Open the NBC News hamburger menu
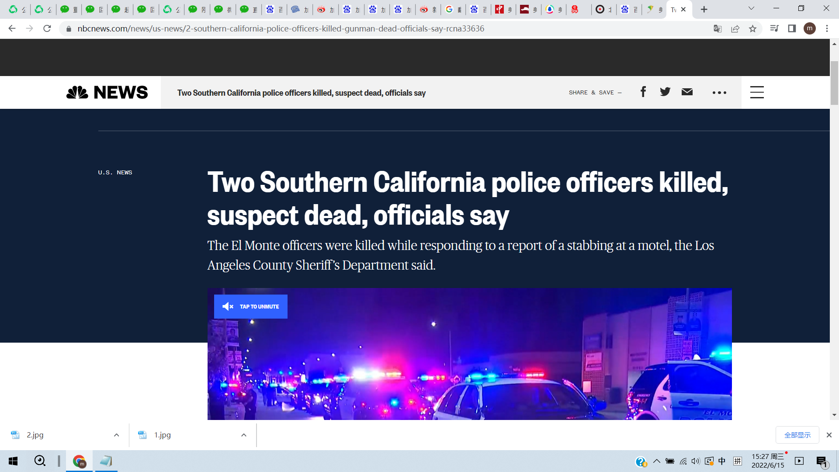The height and width of the screenshot is (472, 839). pyautogui.click(x=757, y=92)
